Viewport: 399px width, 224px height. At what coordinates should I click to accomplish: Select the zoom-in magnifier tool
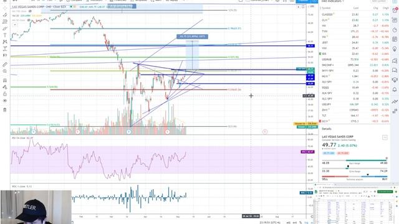[5, 72]
